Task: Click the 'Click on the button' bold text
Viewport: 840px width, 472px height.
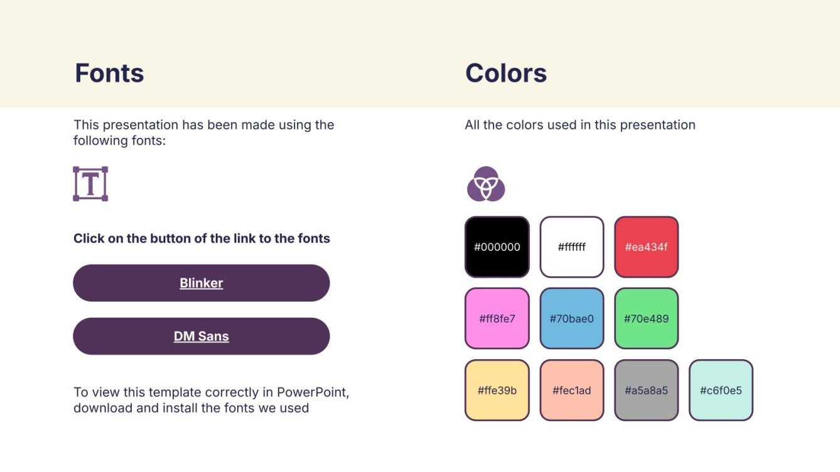Action: click(202, 238)
